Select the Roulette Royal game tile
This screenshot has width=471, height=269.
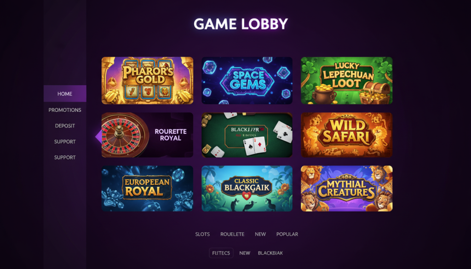(x=147, y=135)
